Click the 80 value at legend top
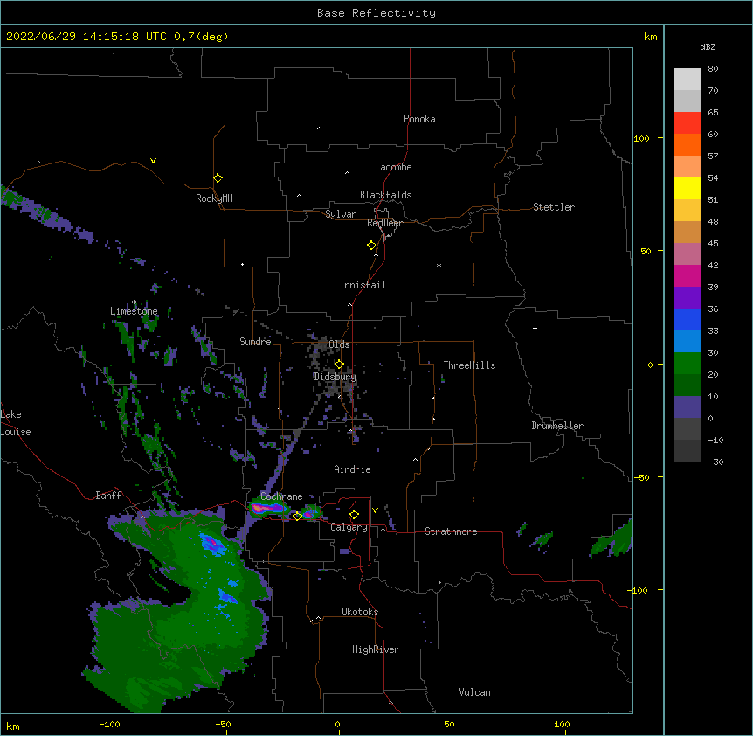 [x=713, y=69]
